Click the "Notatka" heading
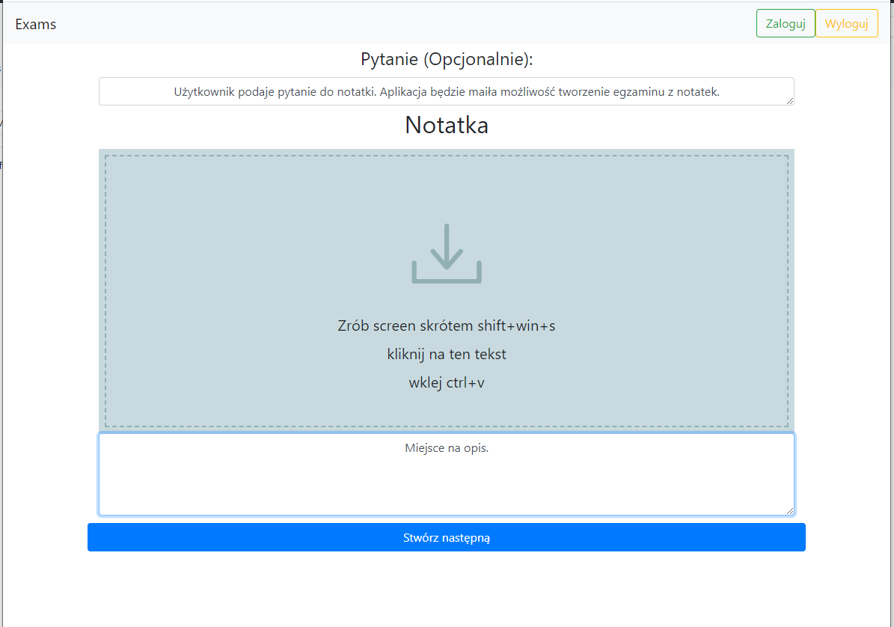 tap(447, 125)
